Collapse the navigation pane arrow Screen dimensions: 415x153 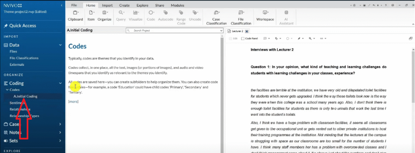(62, 5)
